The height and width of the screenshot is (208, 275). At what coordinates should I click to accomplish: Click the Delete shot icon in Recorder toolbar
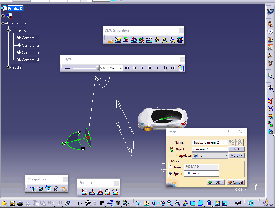[100, 192]
